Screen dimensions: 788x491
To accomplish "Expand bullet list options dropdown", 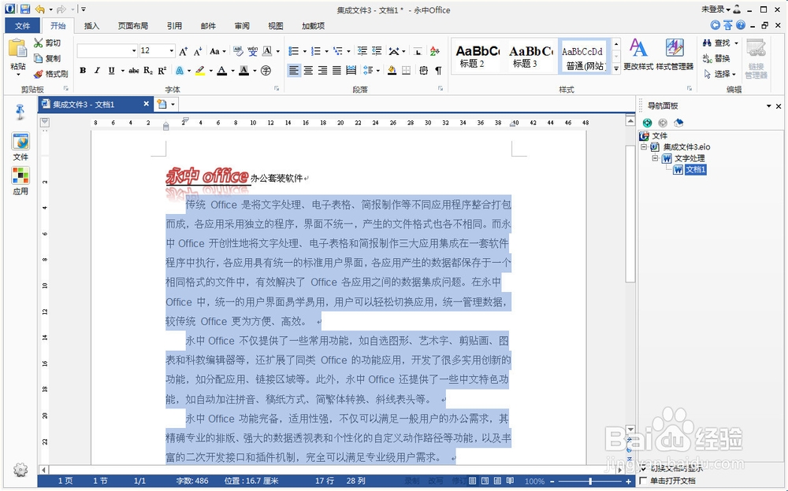I will coord(304,51).
